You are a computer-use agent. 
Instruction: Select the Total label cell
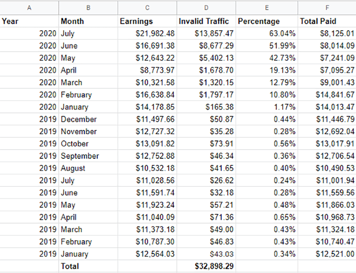[x=88, y=266]
